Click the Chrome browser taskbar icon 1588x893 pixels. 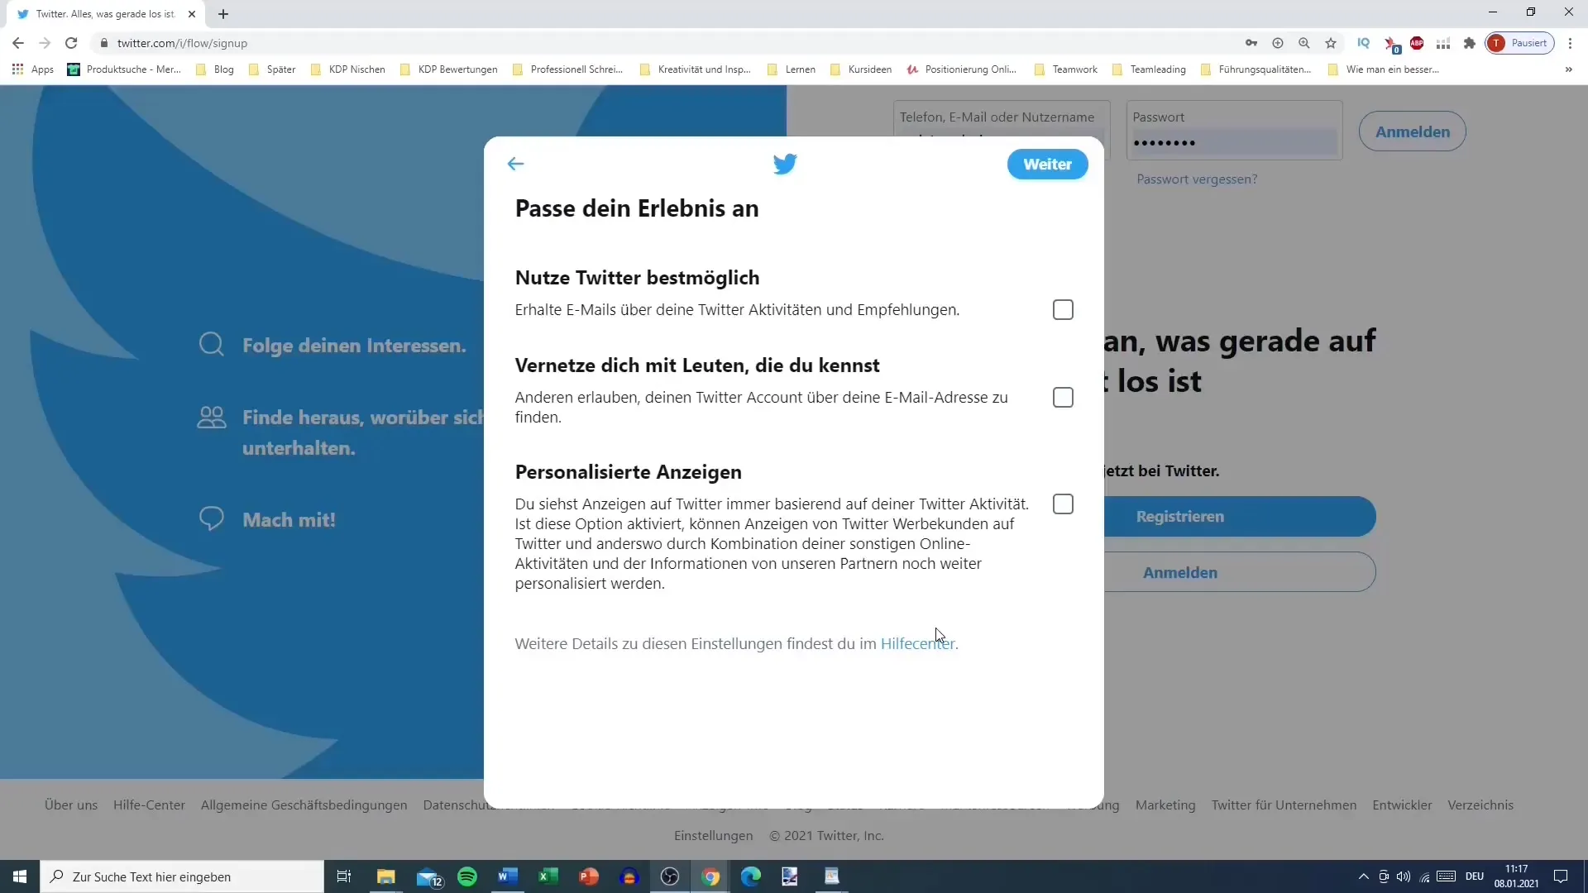coord(710,876)
